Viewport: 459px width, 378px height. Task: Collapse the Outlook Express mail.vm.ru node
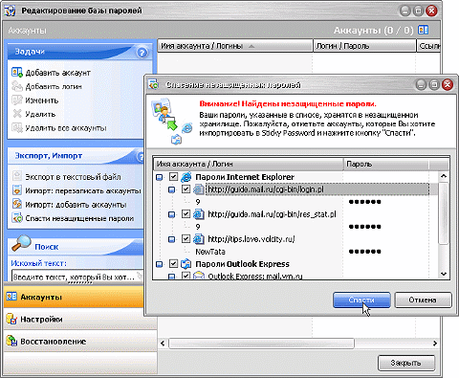click(x=171, y=277)
